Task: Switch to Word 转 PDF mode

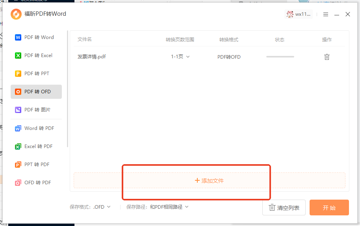Action: [36, 128]
